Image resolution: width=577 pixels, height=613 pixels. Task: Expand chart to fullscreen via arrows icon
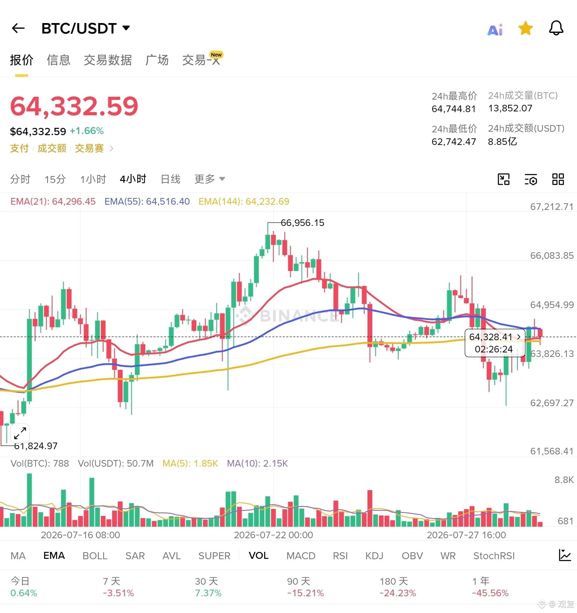[20, 433]
